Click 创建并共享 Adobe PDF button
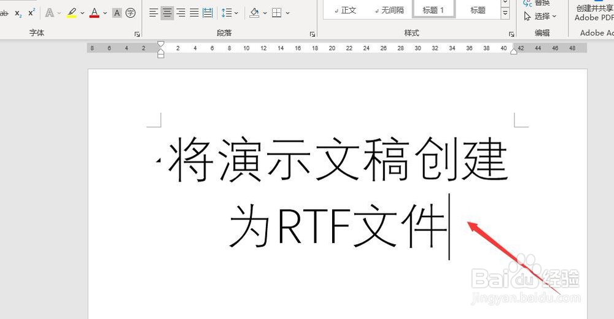The height and width of the screenshot is (319, 614). pos(594,12)
